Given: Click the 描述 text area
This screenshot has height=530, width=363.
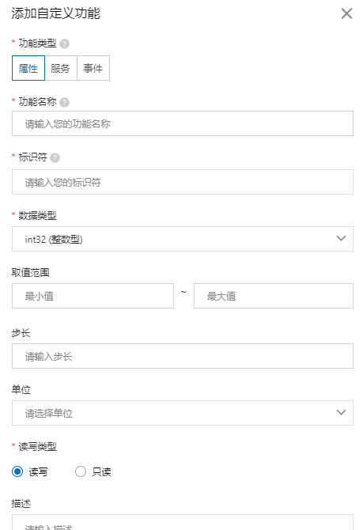Looking at the screenshot, I should tap(183, 522).
